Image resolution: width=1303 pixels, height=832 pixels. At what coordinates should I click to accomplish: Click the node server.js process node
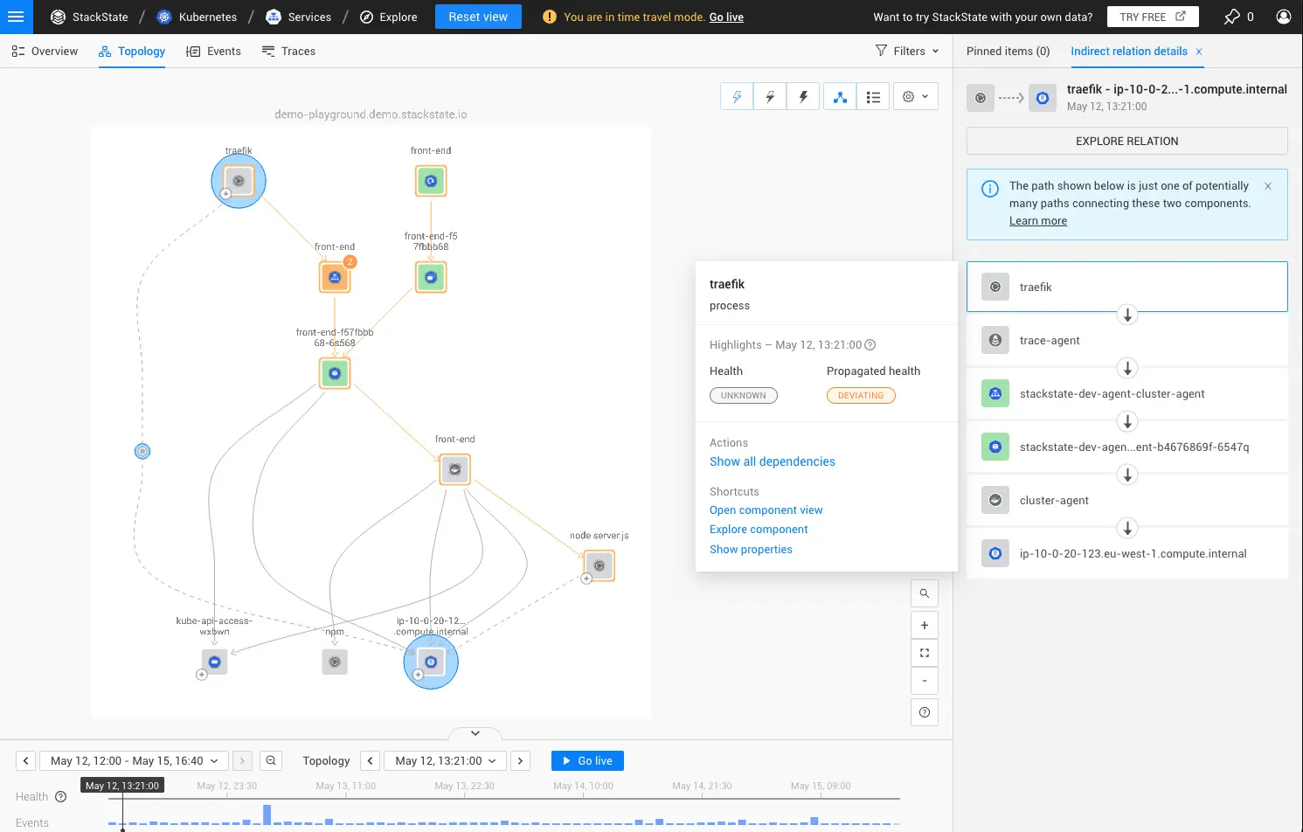600,565
